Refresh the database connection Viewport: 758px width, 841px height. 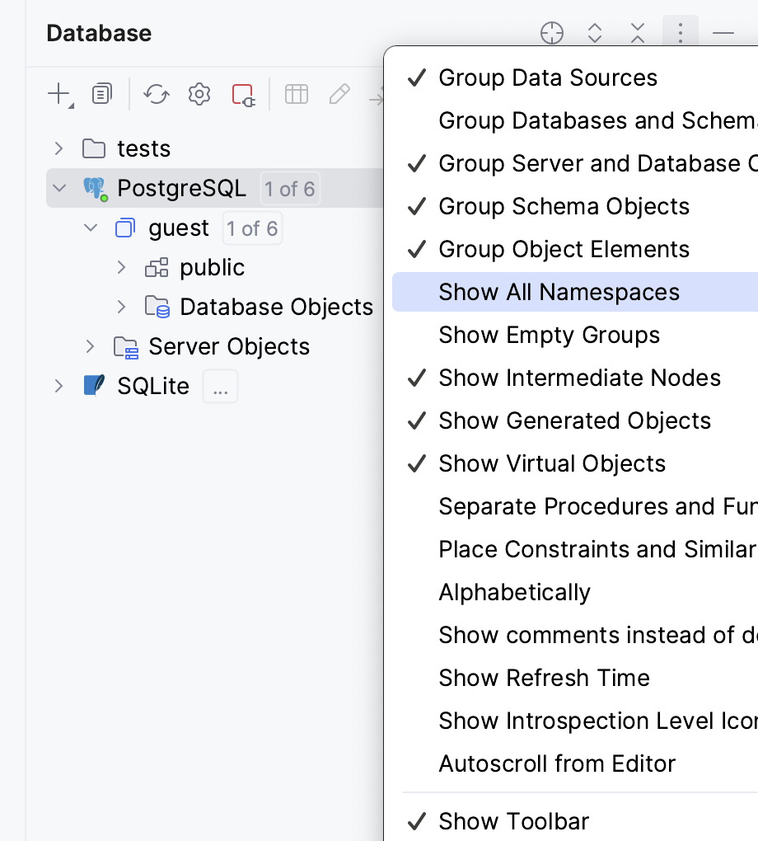click(x=156, y=93)
